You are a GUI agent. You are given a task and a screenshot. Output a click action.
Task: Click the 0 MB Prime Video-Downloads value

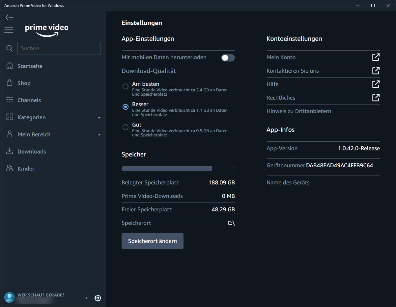[x=228, y=196]
